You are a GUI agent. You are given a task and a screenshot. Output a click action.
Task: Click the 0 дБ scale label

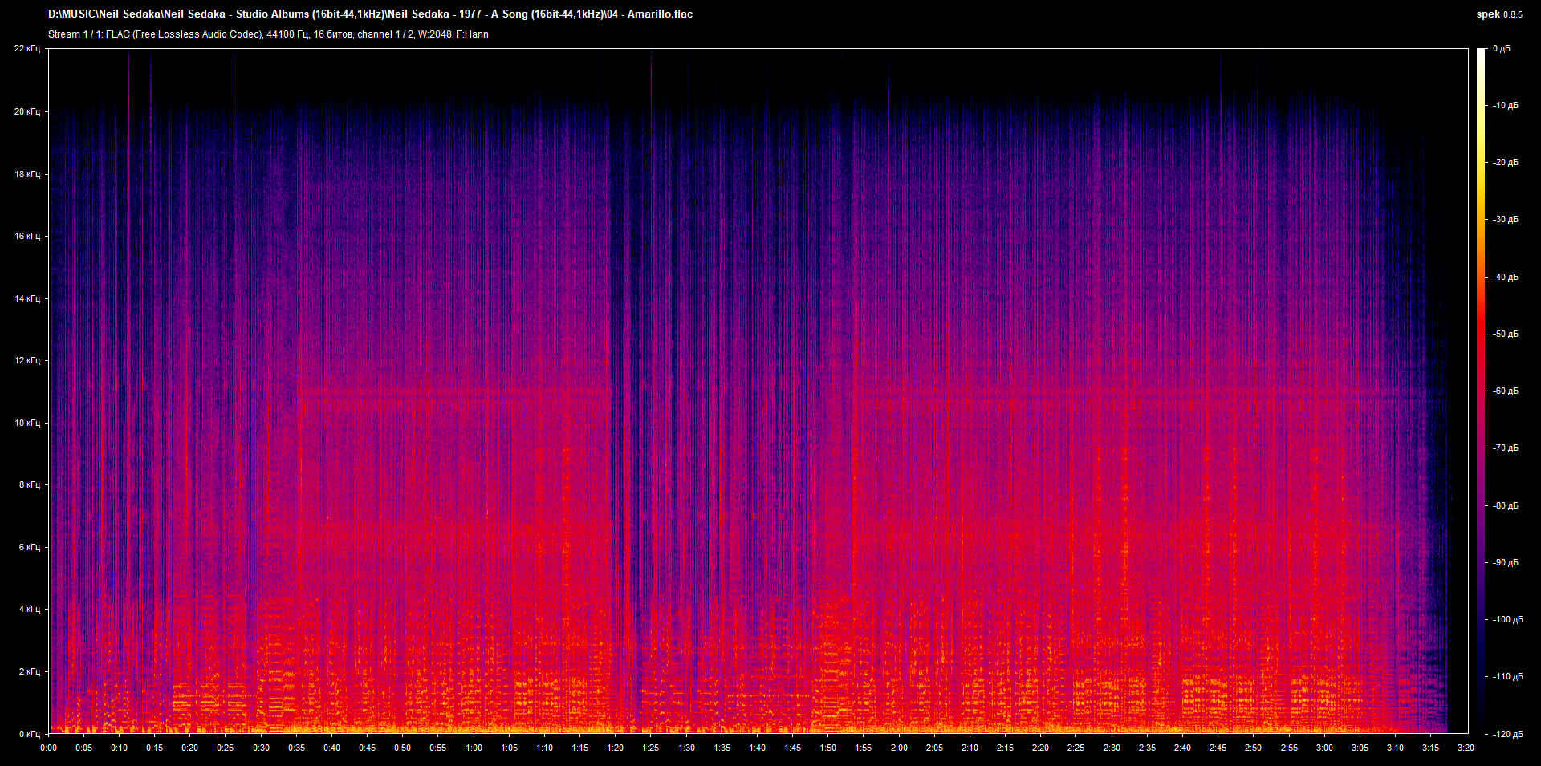[1501, 48]
